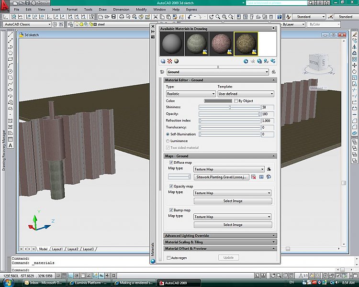
Task: Click the material Color swatch
Action: tap(218, 101)
